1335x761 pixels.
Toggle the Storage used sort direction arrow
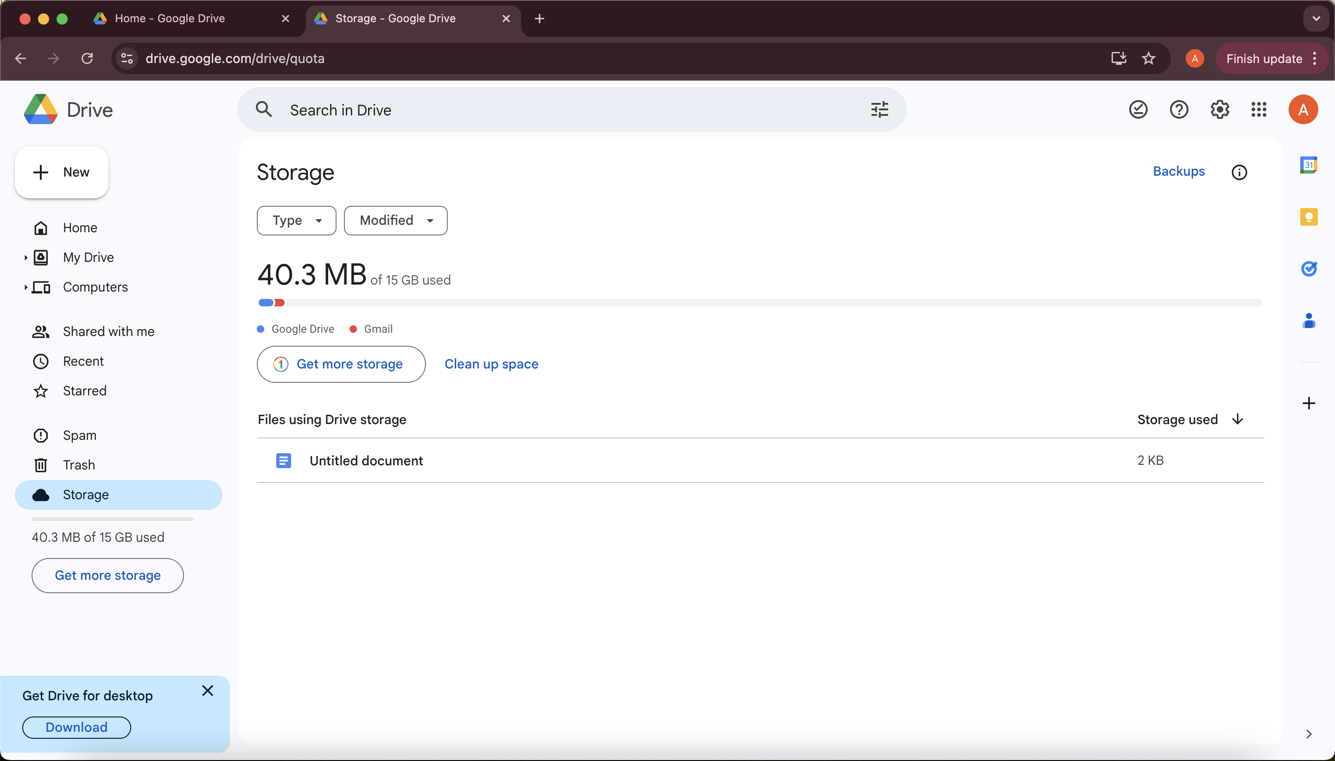(x=1237, y=419)
